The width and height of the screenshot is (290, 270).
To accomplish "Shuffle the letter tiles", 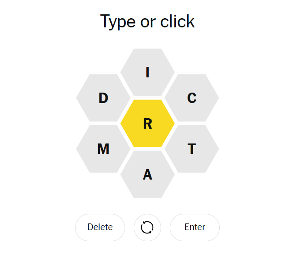I will pos(147,227).
